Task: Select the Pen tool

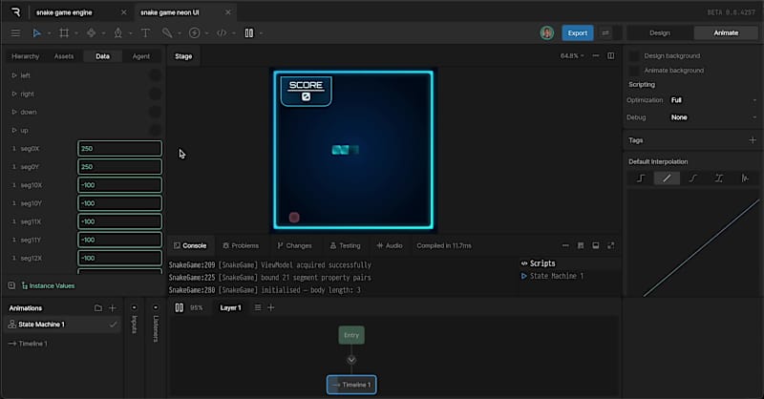Action: coord(117,33)
